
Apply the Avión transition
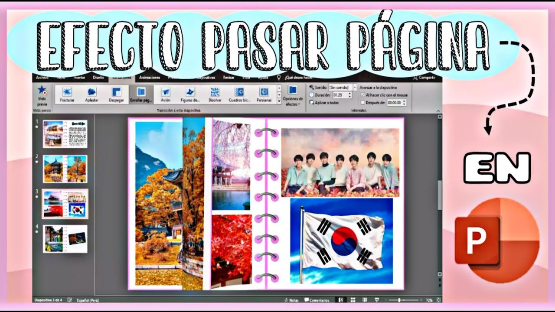166,94
